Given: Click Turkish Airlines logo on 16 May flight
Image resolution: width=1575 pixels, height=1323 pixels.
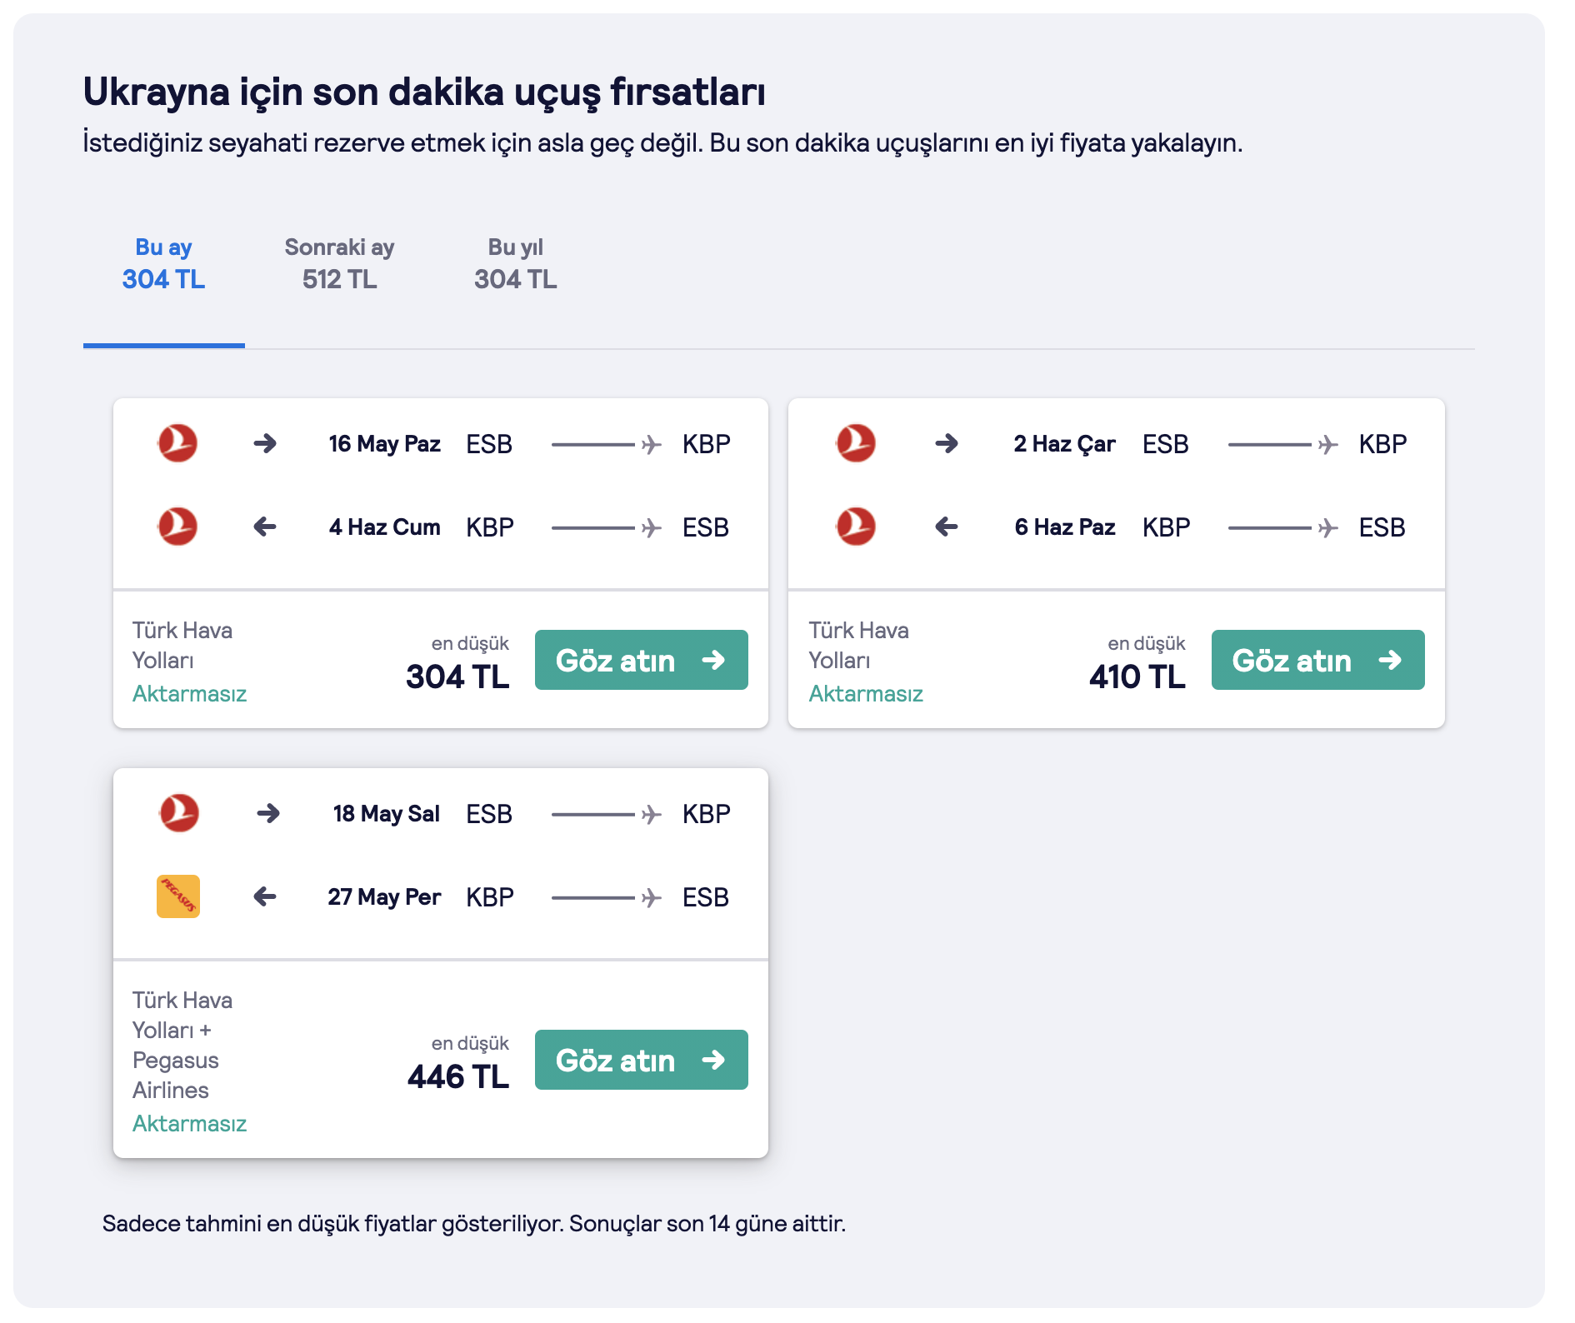Looking at the screenshot, I should coord(177,443).
